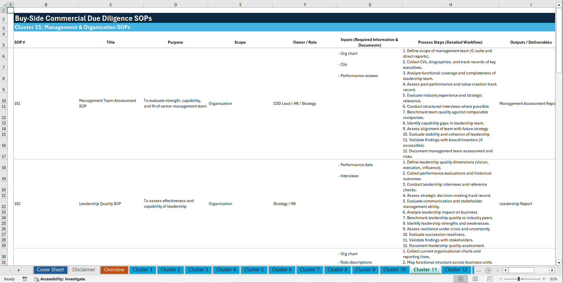Click the 'Buy-Side Commercial Due Diligence SOPs' title
The image size is (563, 283).
pos(83,18)
